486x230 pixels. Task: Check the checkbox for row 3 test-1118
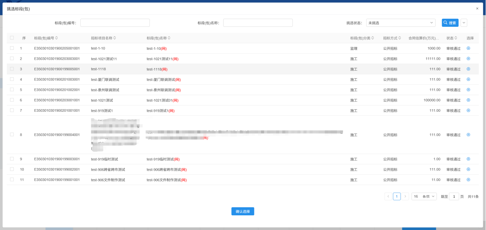[x=12, y=69]
